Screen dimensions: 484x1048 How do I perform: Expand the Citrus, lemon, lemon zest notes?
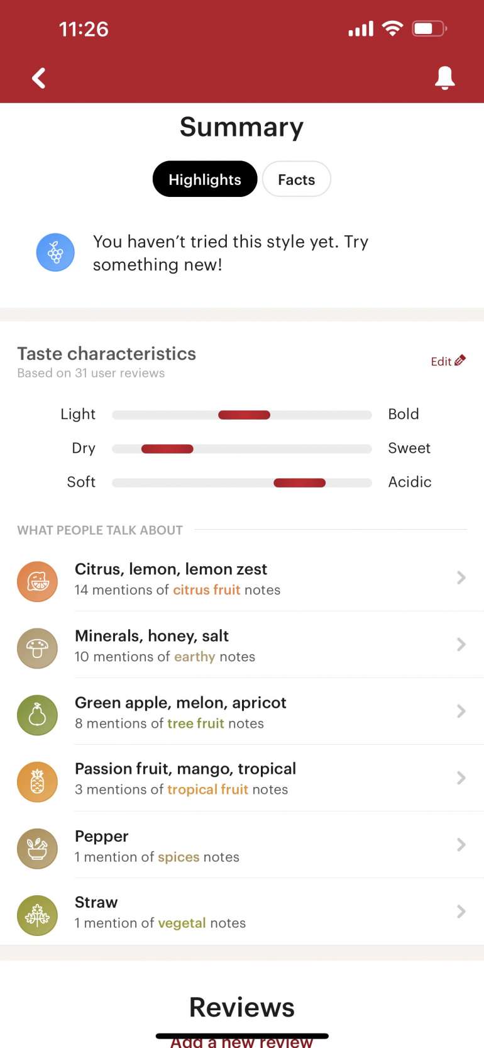click(x=461, y=578)
